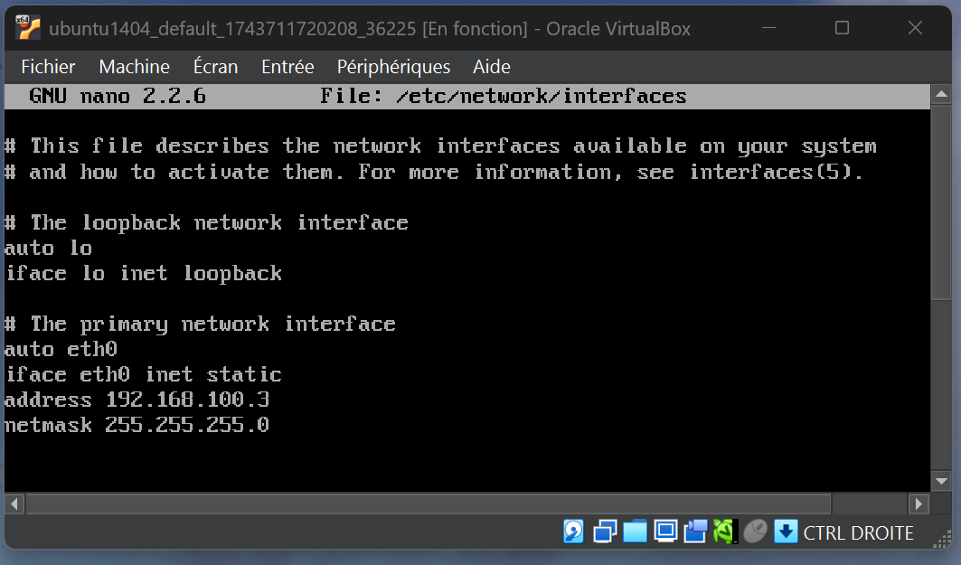Open the Écran menu
Viewport: 961px width, 565px height.
point(215,67)
